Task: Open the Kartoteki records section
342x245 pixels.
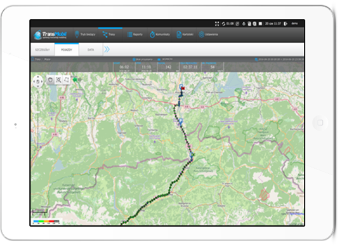Action: pyautogui.click(x=185, y=34)
